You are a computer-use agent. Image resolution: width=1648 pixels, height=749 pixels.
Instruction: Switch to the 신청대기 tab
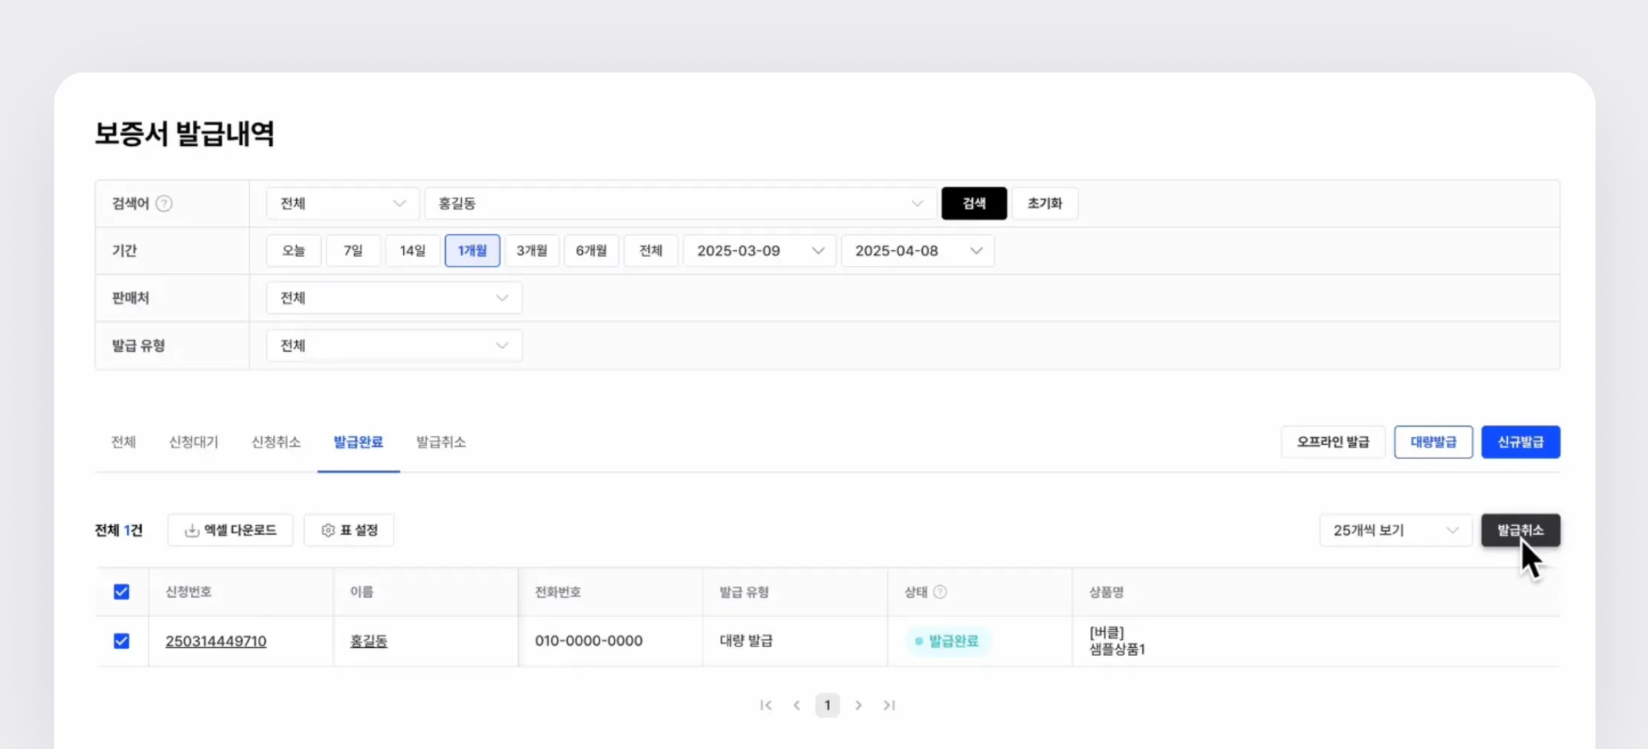coord(194,442)
